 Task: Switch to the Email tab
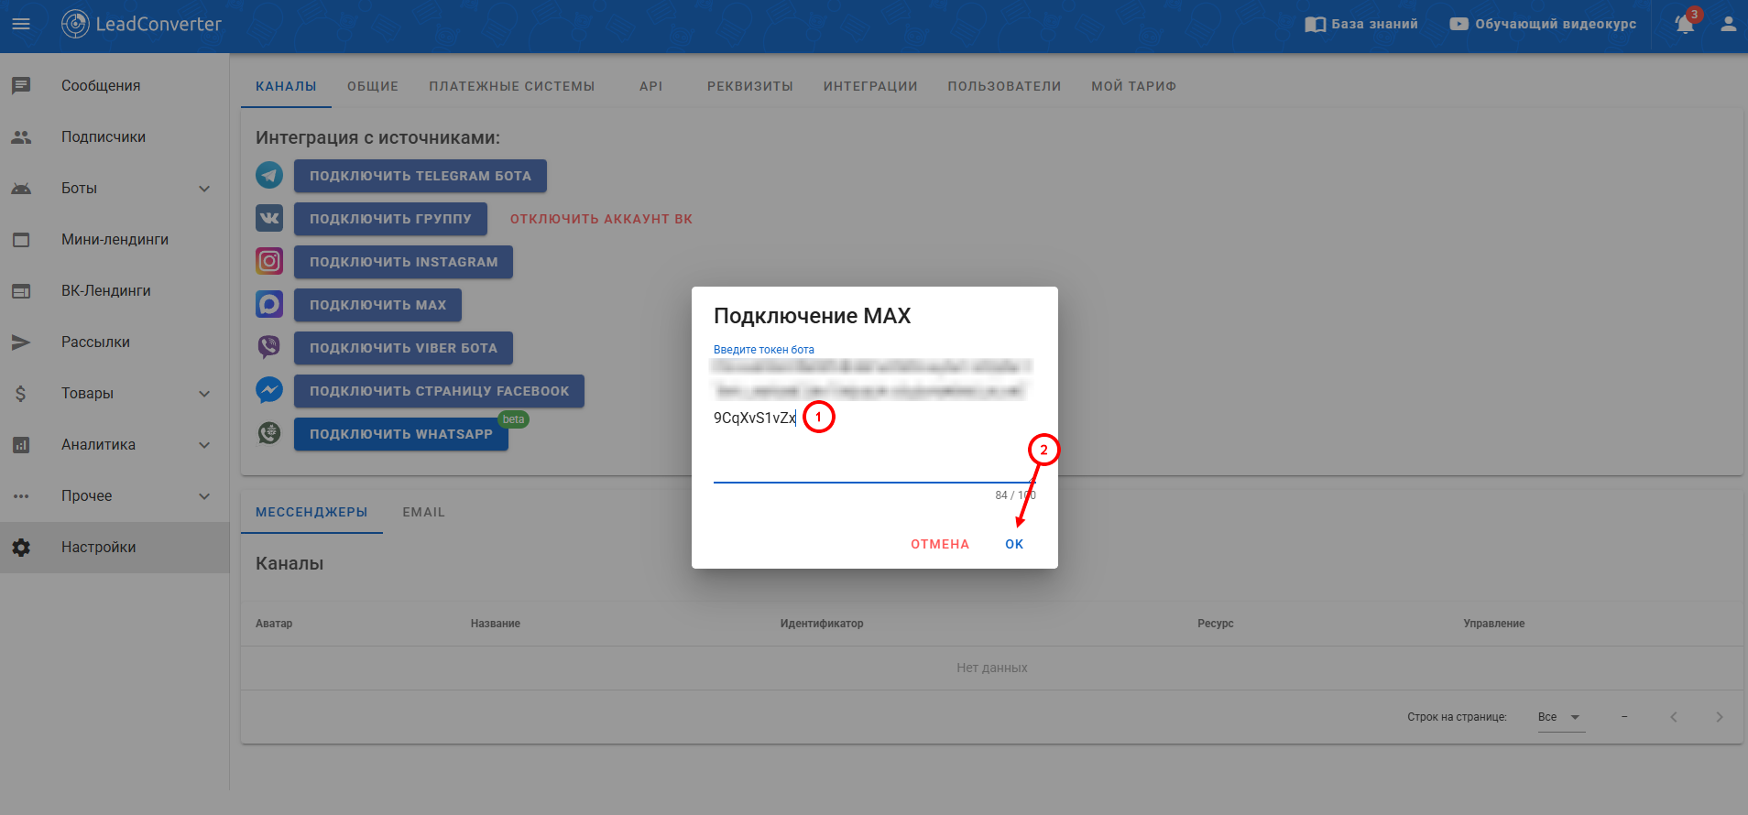click(423, 512)
